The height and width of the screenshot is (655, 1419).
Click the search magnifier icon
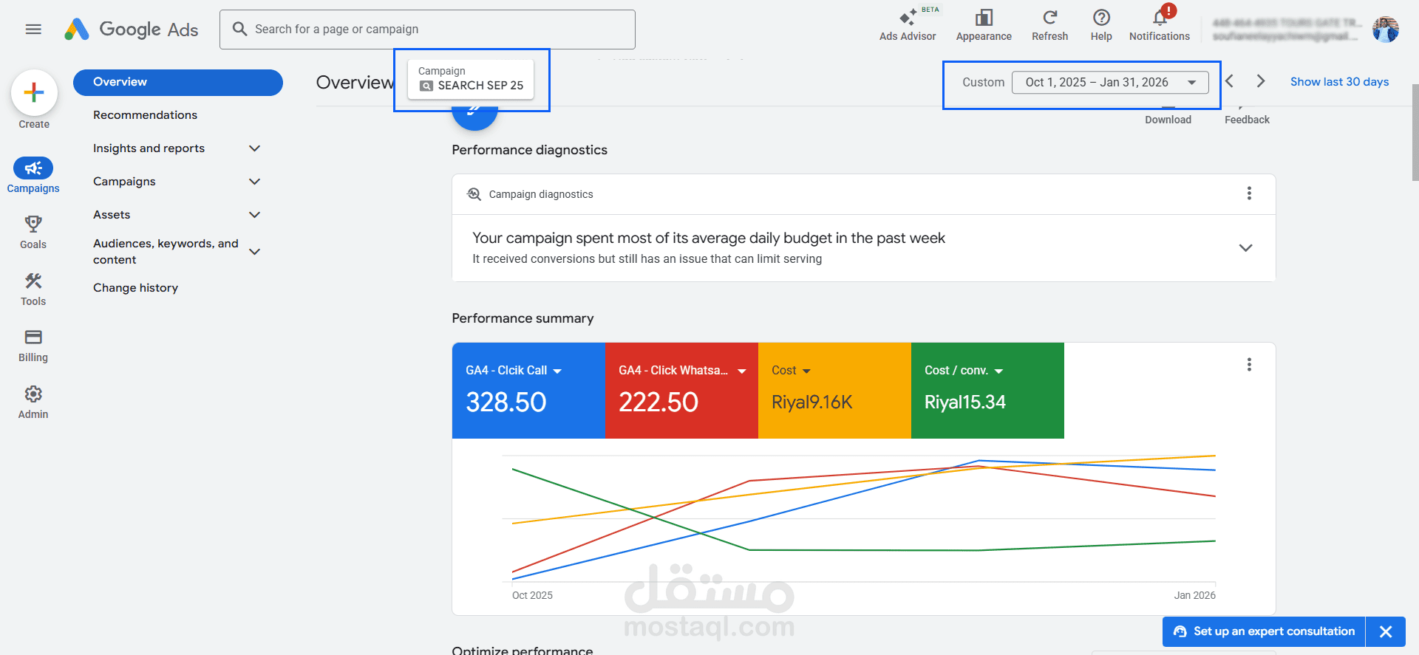point(239,29)
